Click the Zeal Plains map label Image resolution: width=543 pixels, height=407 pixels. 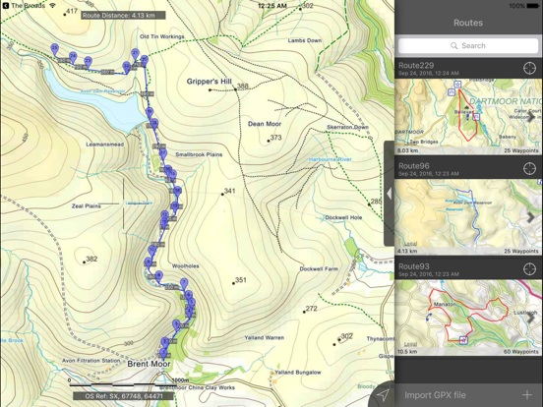point(87,205)
